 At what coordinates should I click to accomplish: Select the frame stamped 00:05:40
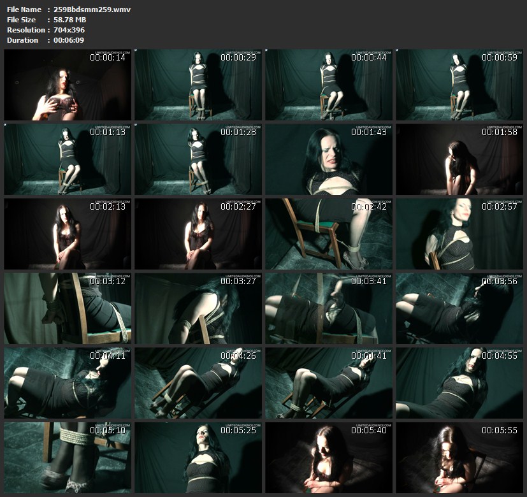pyautogui.click(x=329, y=457)
